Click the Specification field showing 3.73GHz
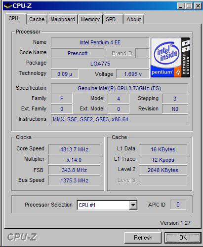The width and height of the screenshot is (203, 247). pos(120,88)
